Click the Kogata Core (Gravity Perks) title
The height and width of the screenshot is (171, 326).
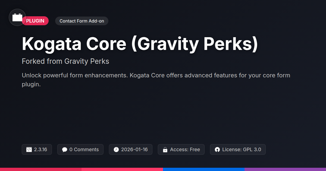(x=140, y=44)
